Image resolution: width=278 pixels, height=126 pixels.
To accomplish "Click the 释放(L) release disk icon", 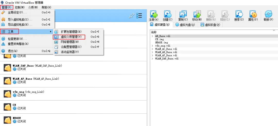I will tap(225, 14).
